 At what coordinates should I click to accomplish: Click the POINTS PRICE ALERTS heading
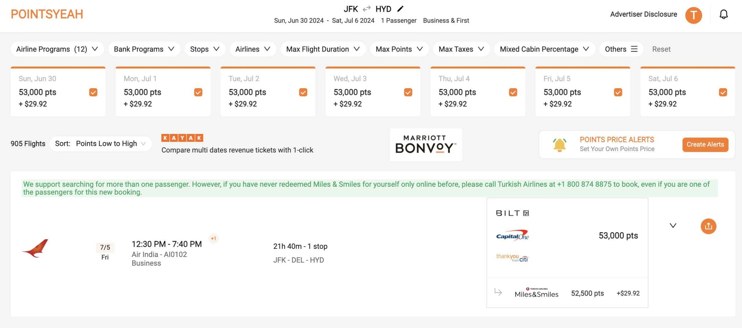click(x=617, y=139)
